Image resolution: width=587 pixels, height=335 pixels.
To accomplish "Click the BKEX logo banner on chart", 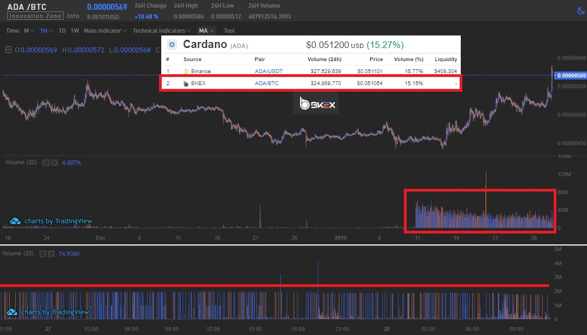I will (x=315, y=103).
